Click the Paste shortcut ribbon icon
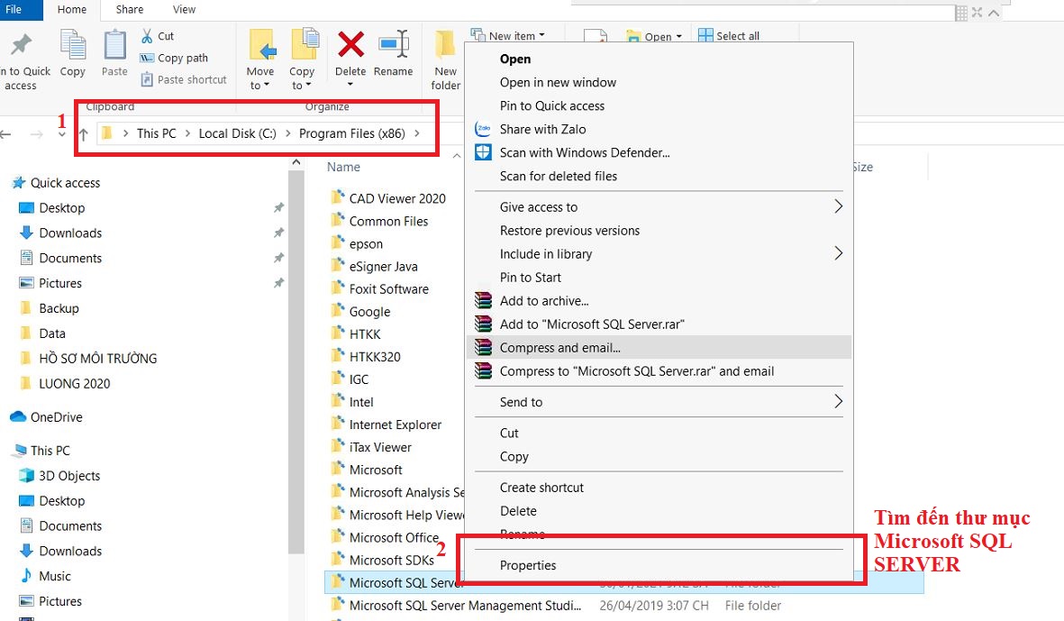 147,79
